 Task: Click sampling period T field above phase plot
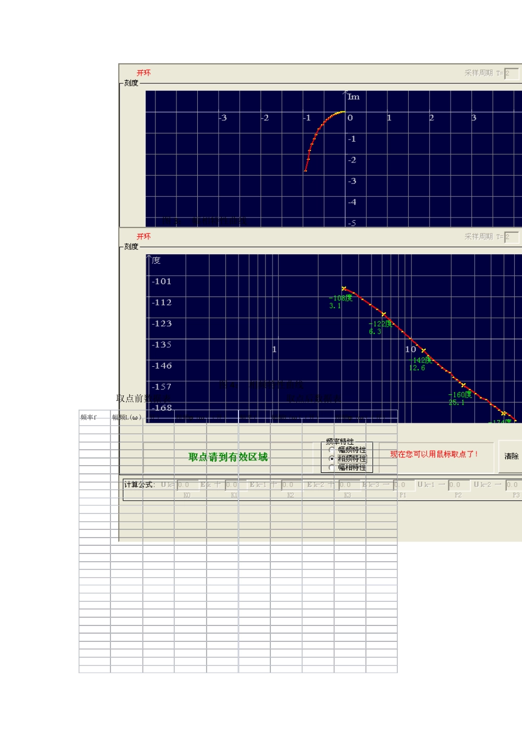(x=511, y=237)
